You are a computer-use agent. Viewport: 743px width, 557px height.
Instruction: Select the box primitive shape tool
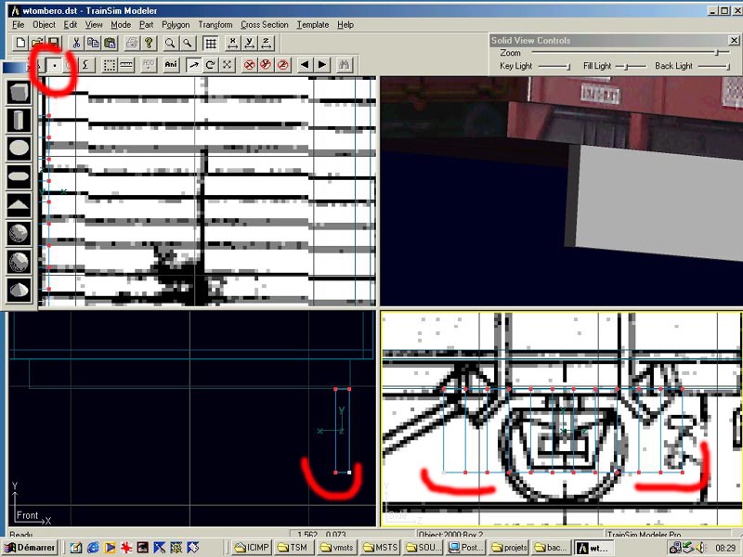pyautogui.click(x=20, y=94)
